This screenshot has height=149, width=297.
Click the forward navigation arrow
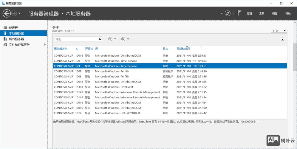14,13
